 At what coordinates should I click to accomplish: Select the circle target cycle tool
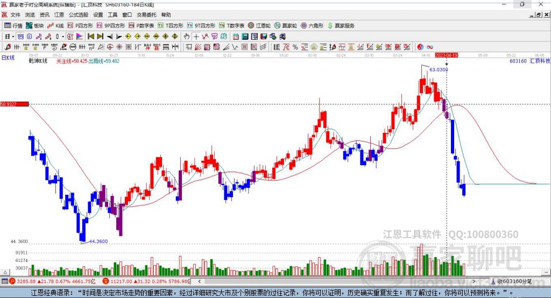110,47
